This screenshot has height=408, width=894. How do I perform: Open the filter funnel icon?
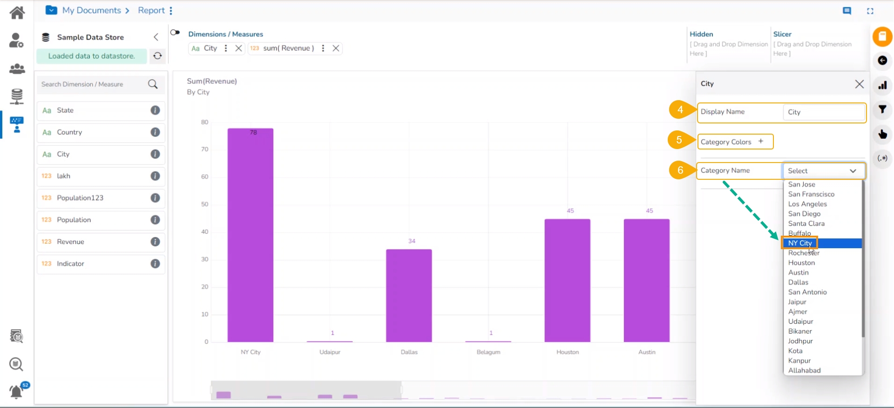882,109
